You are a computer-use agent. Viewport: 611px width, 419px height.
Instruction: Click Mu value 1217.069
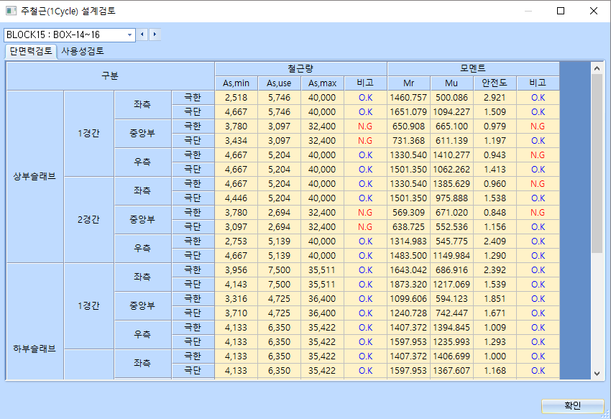point(451,285)
